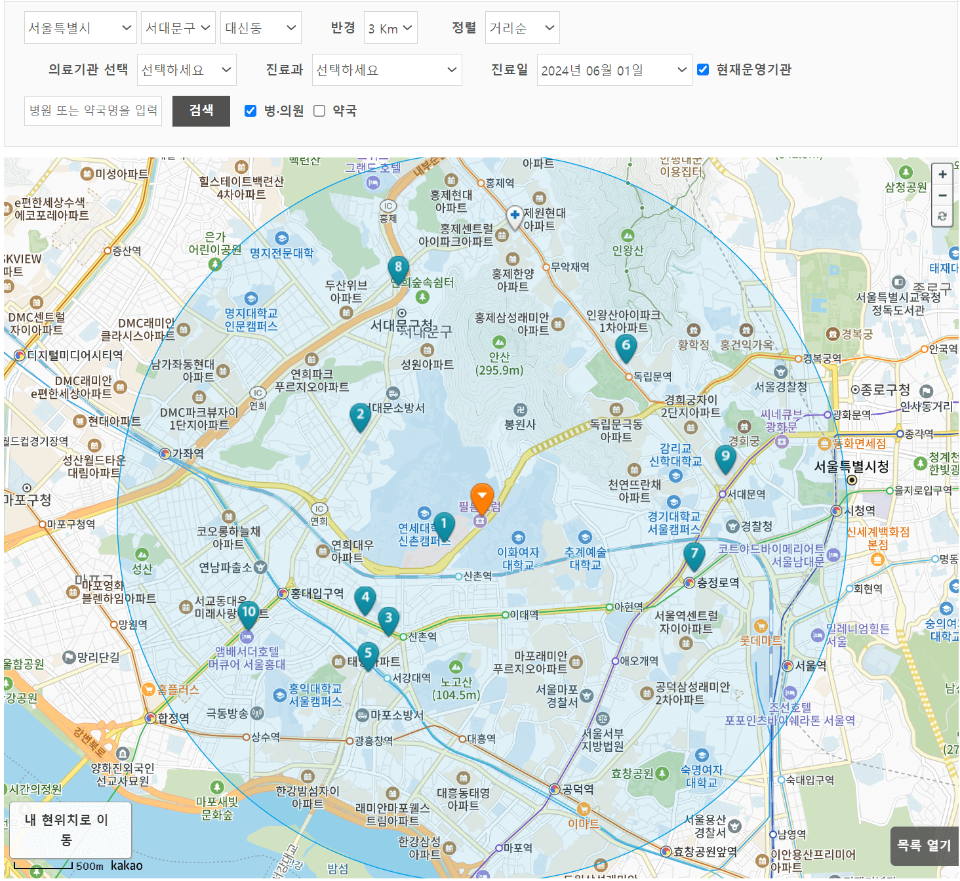Click the map refresh icon
This screenshot has width=960, height=881.
click(x=942, y=216)
